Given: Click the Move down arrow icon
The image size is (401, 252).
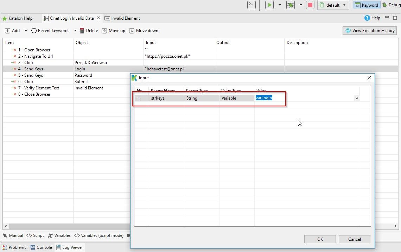Looking at the screenshot, I should [132, 31].
